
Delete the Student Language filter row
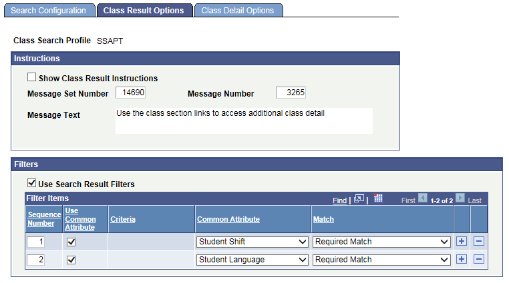pyautogui.click(x=479, y=259)
